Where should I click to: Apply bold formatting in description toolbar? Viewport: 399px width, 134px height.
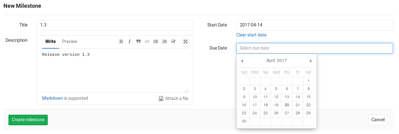[121, 41]
